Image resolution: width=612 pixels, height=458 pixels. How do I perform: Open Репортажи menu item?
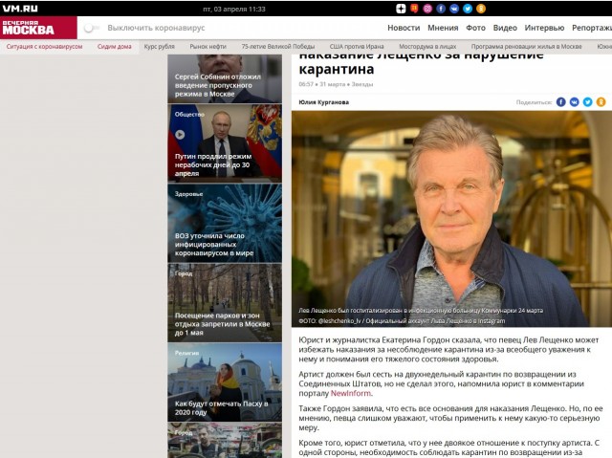(592, 28)
